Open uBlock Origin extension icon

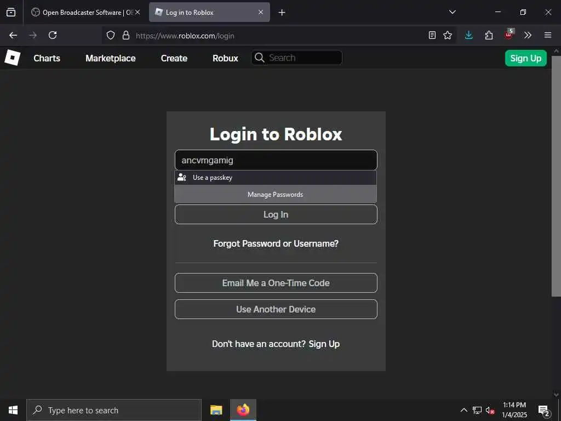pos(509,35)
